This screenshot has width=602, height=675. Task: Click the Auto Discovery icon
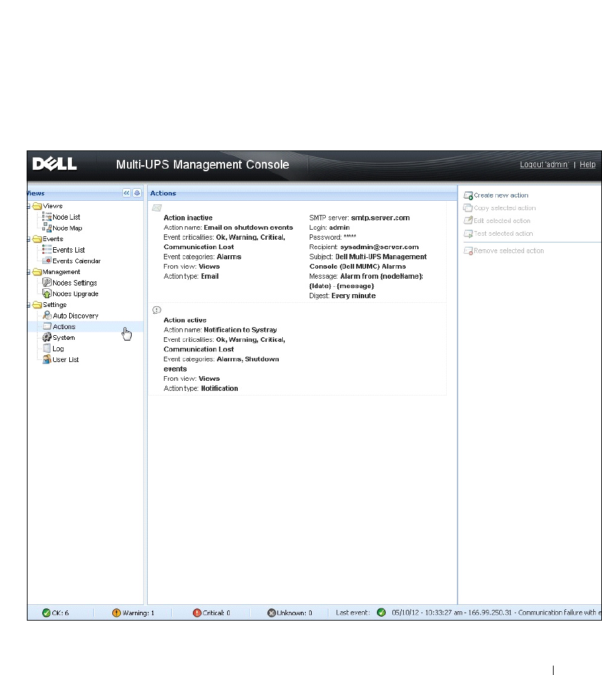coord(47,316)
